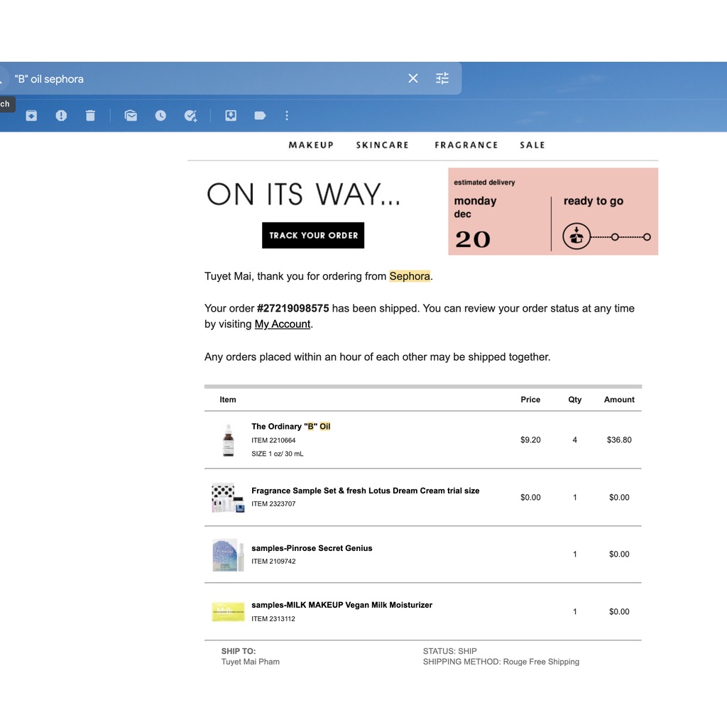Delete the email with trash icon

[90, 116]
